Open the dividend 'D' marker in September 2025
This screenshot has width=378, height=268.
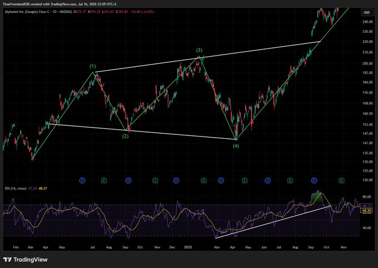[x=314, y=181]
